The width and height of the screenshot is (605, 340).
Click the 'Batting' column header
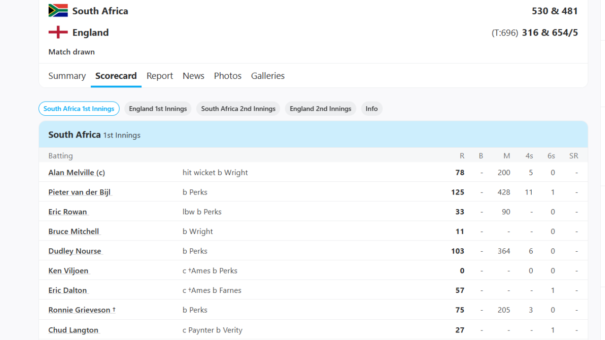click(60, 156)
